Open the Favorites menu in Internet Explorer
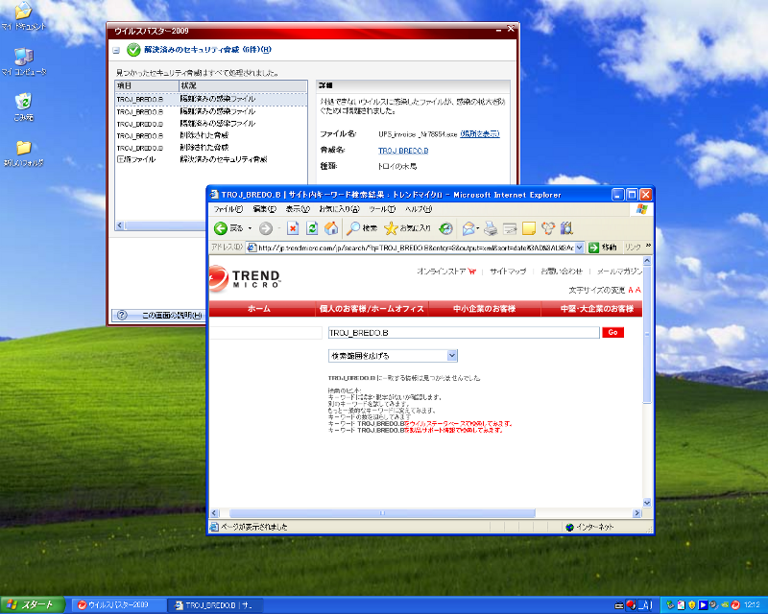768x614 pixels. tap(339, 209)
